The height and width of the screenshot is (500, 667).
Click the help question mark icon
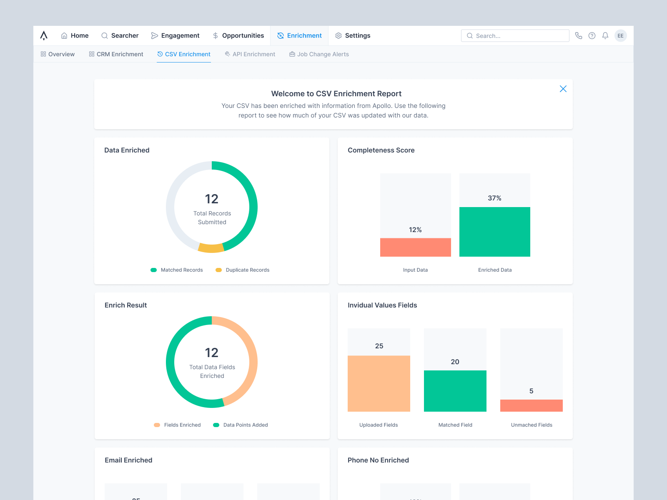pos(592,35)
